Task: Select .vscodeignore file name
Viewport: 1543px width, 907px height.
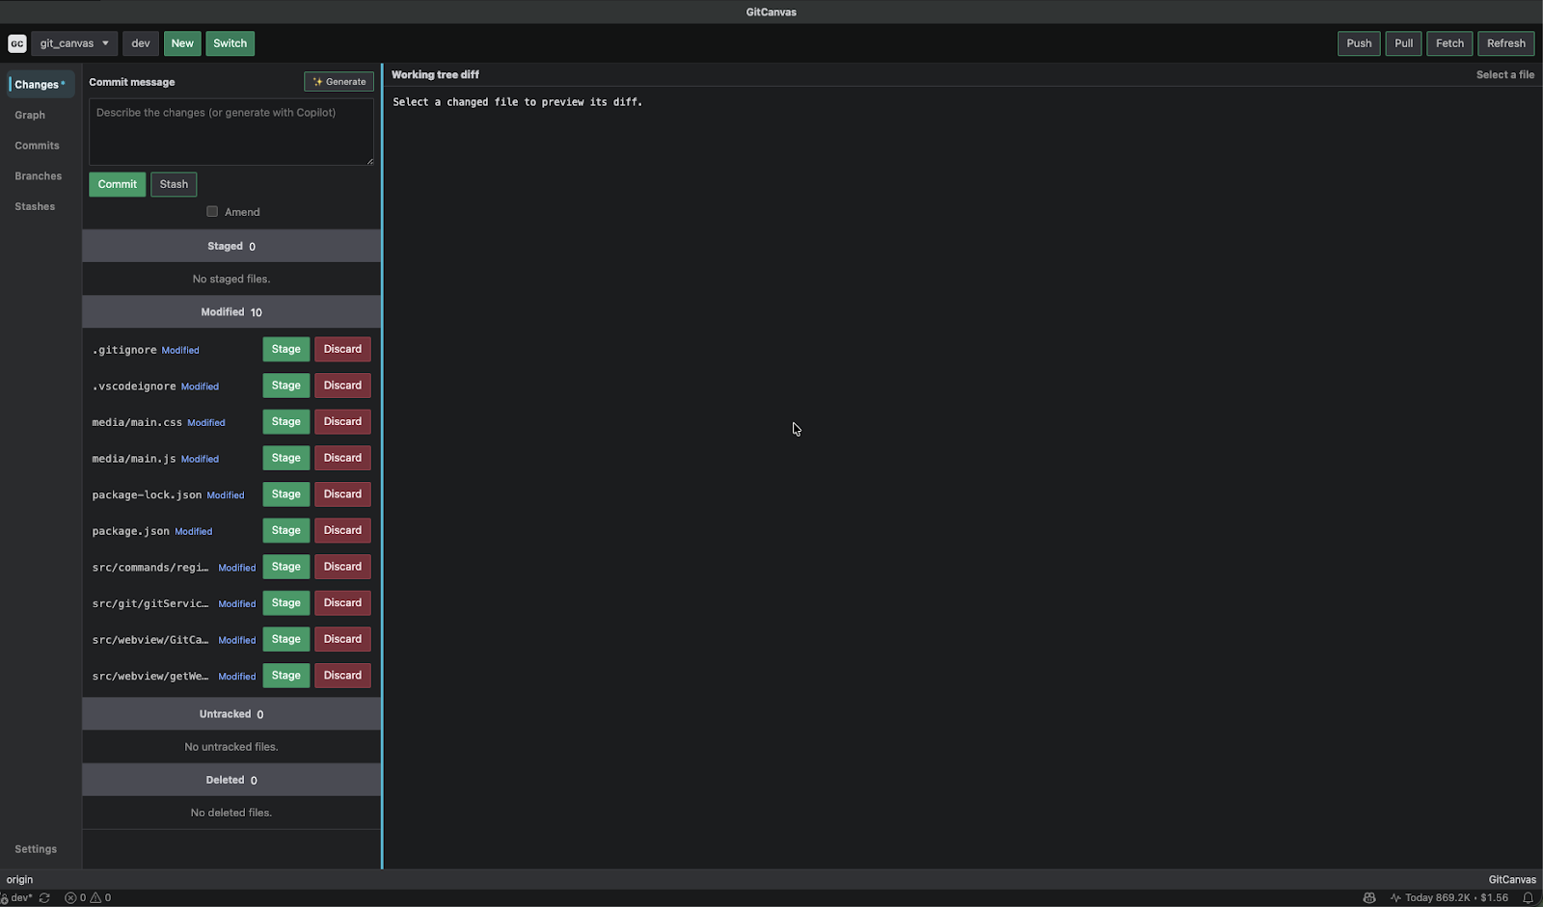Action: [134, 387]
